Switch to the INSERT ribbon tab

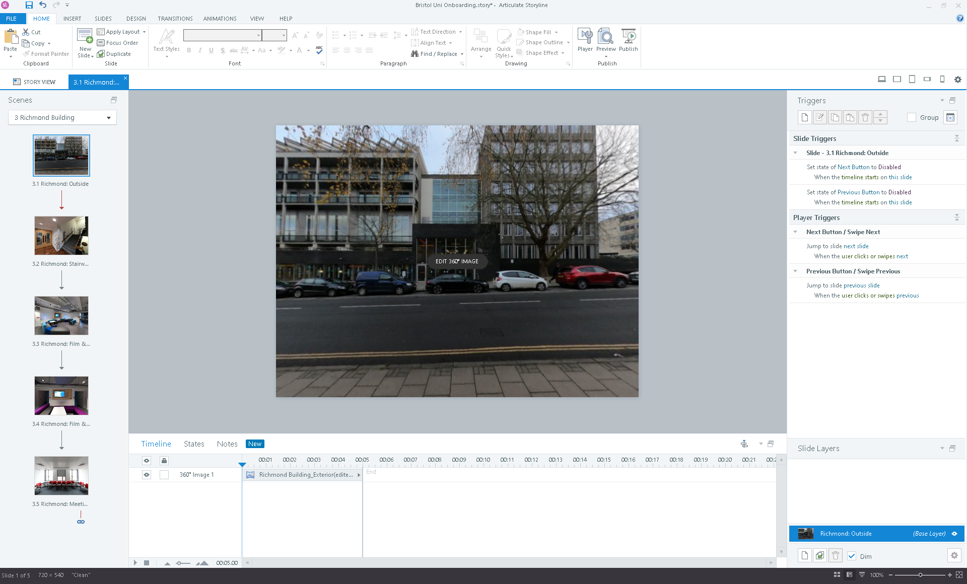(x=72, y=19)
